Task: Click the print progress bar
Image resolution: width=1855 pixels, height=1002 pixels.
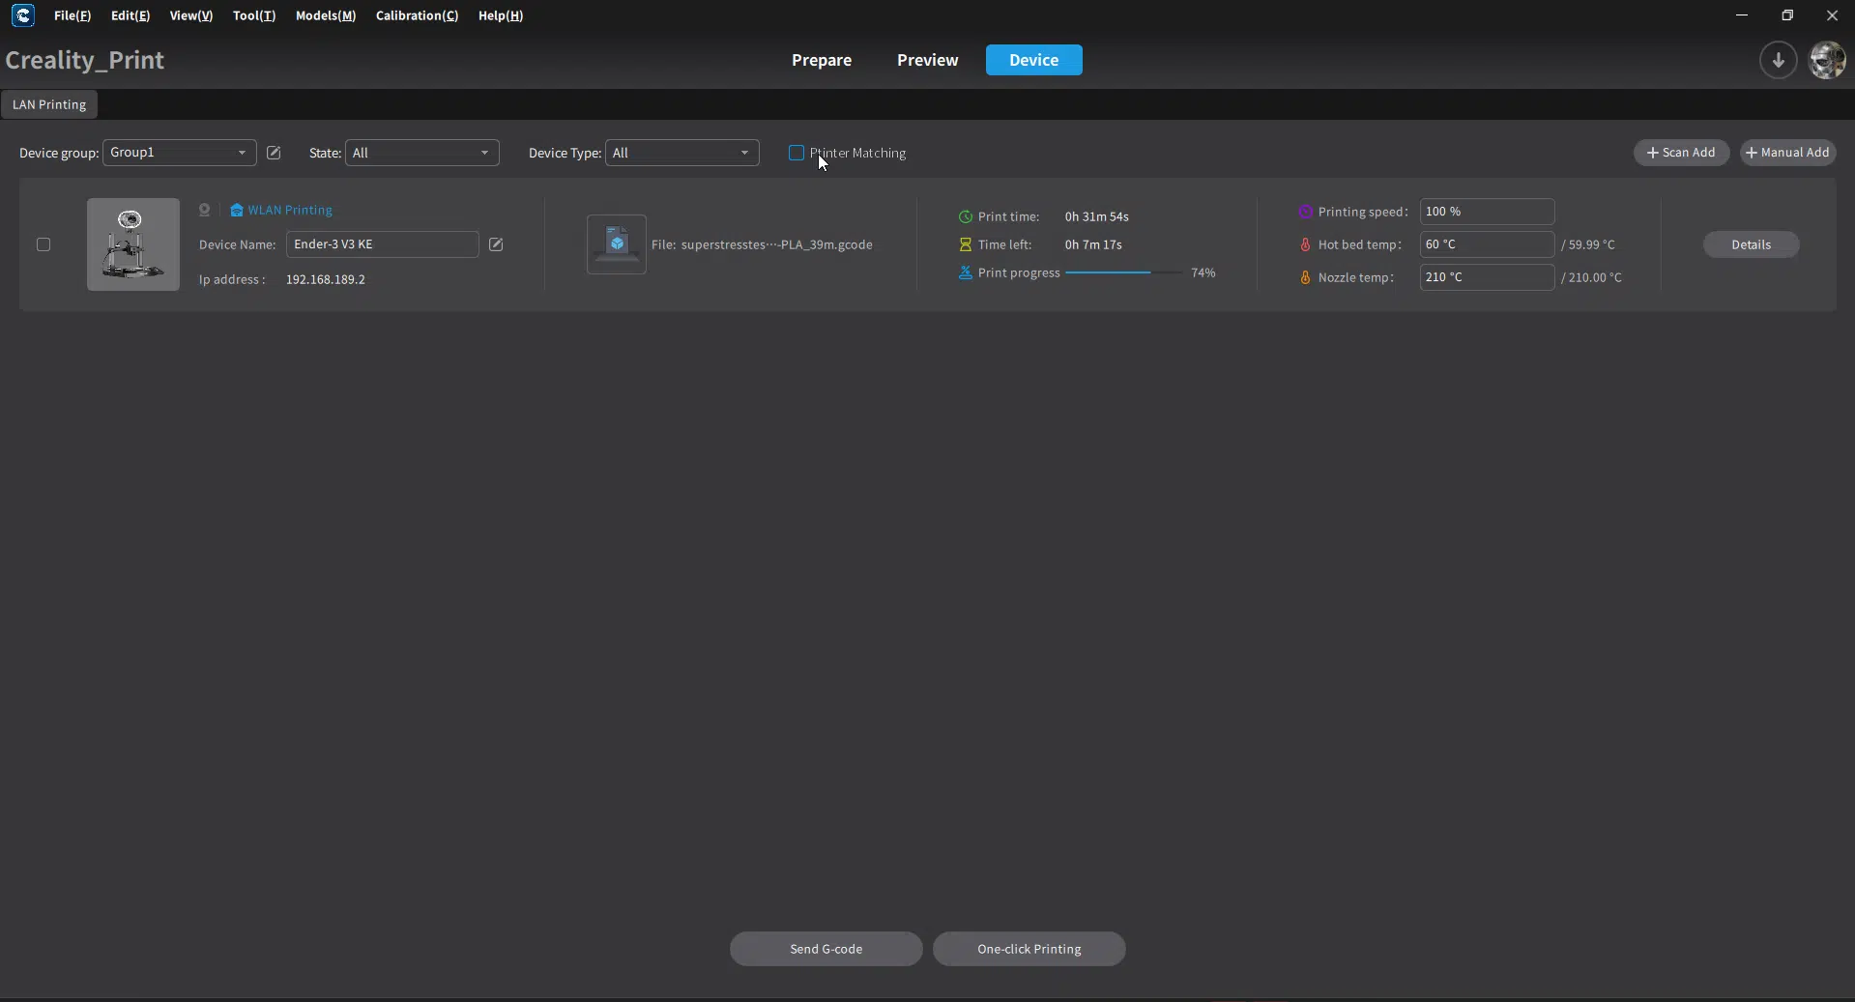Action: [1123, 272]
